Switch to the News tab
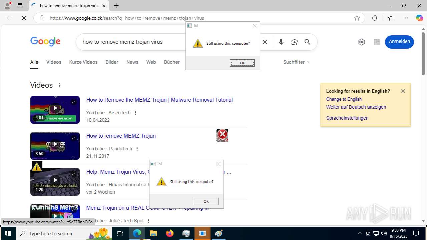The width and height of the screenshot is (427, 240). [132, 62]
